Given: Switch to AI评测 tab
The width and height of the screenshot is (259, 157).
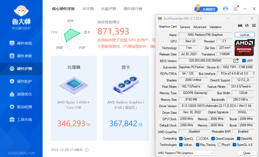Looking at the screenshot, I should click(88, 9).
